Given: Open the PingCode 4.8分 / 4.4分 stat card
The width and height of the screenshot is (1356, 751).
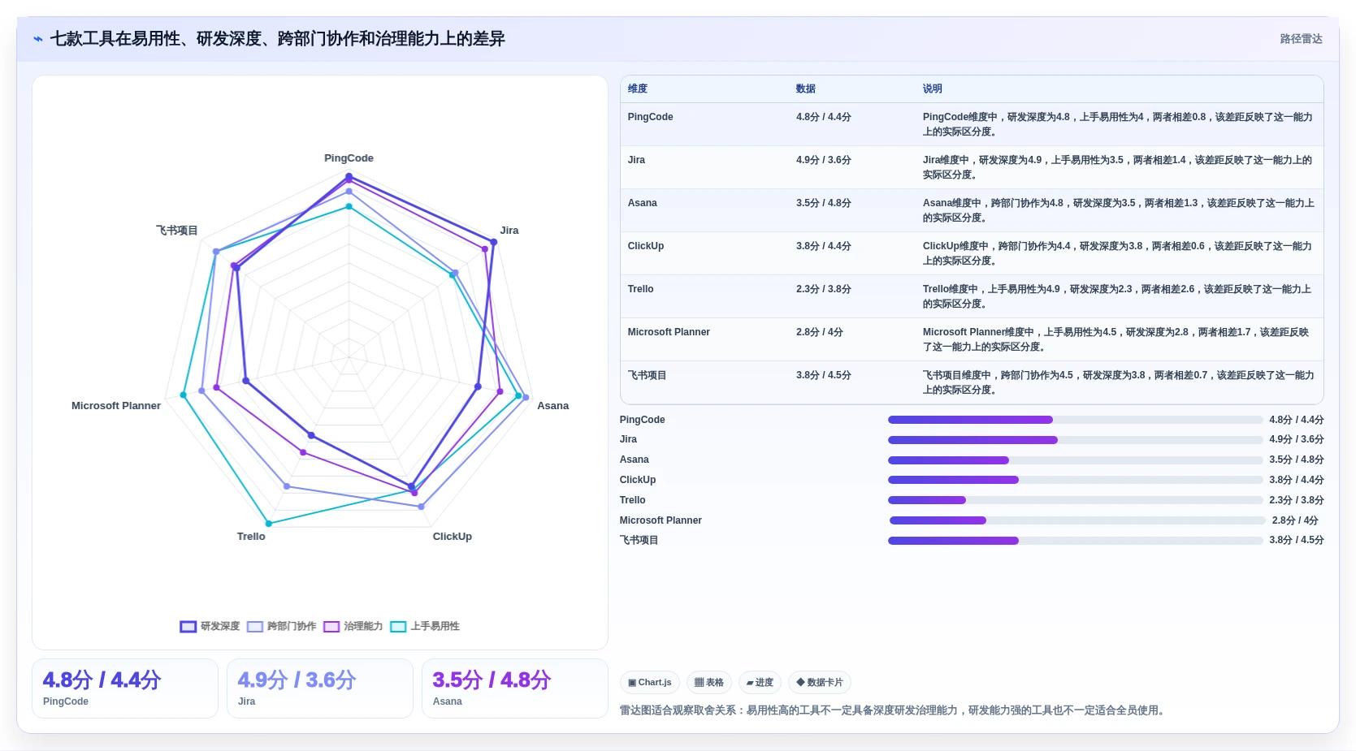Looking at the screenshot, I should click(125, 688).
